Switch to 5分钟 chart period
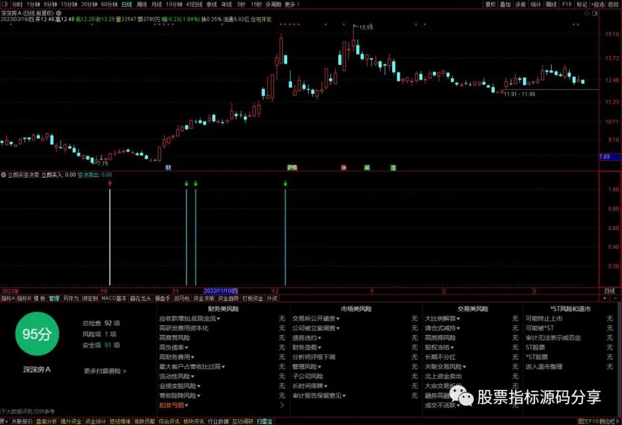The height and width of the screenshot is (425, 622). click(x=50, y=5)
